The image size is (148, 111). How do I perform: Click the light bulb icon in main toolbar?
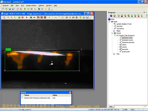click(46, 9)
